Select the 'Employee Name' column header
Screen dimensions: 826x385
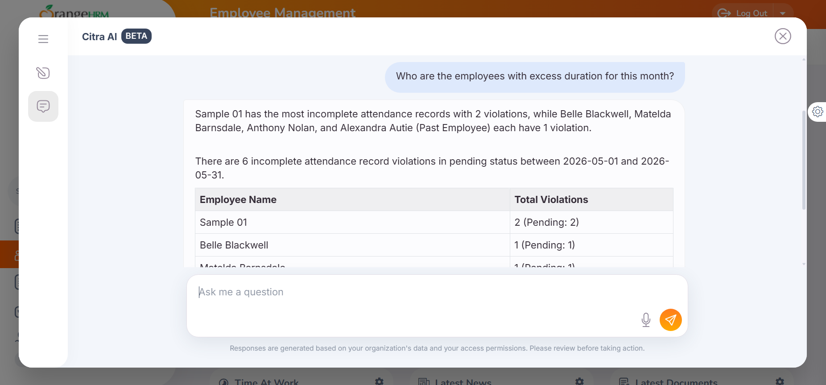[x=352, y=199]
